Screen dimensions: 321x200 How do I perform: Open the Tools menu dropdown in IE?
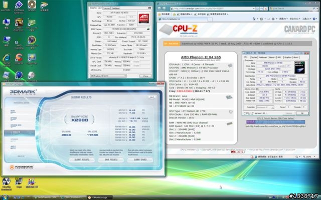point(306,19)
